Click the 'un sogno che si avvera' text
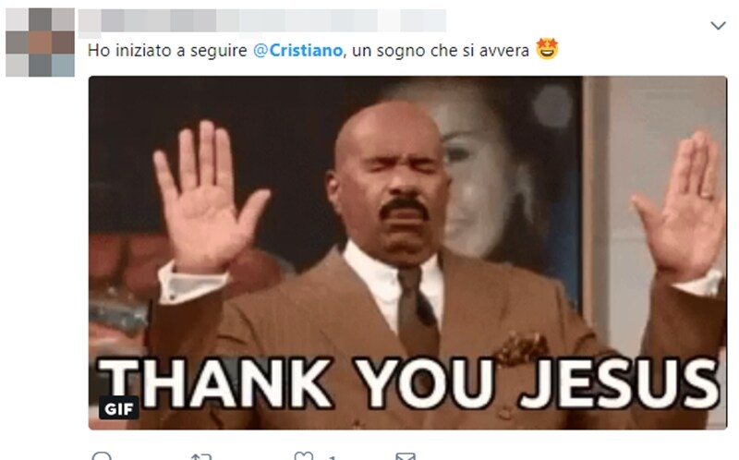The width and height of the screenshot is (739, 460). [x=441, y=51]
